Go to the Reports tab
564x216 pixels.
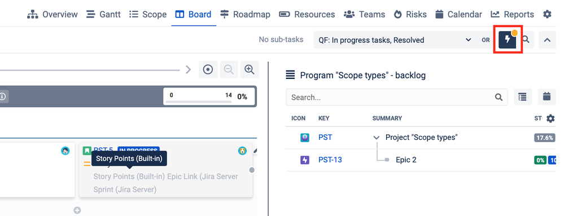click(x=512, y=14)
